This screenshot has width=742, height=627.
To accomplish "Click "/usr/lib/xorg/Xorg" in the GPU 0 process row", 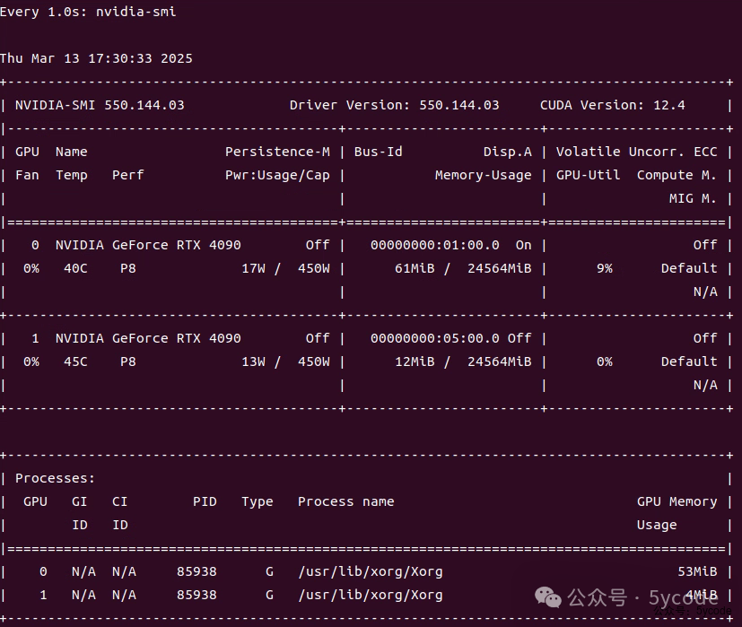I will (x=370, y=571).
